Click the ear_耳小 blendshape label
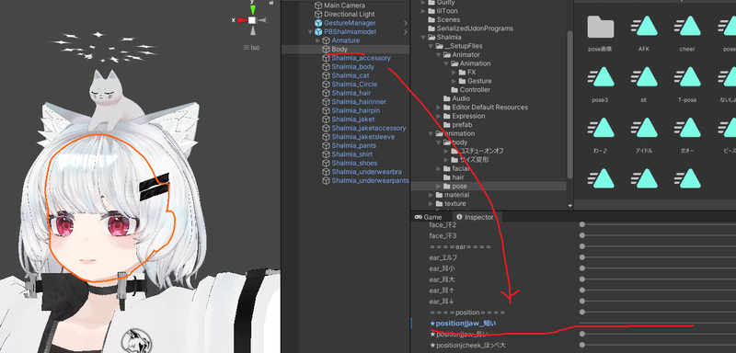 tap(443, 268)
